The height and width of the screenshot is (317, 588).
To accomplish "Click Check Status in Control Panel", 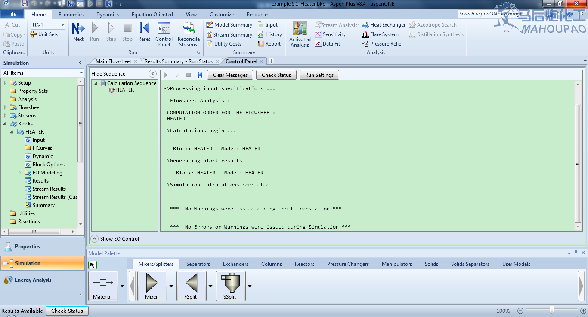I will [276, 75].
